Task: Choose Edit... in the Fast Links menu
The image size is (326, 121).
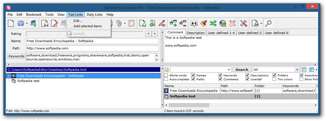Action: 77,21
